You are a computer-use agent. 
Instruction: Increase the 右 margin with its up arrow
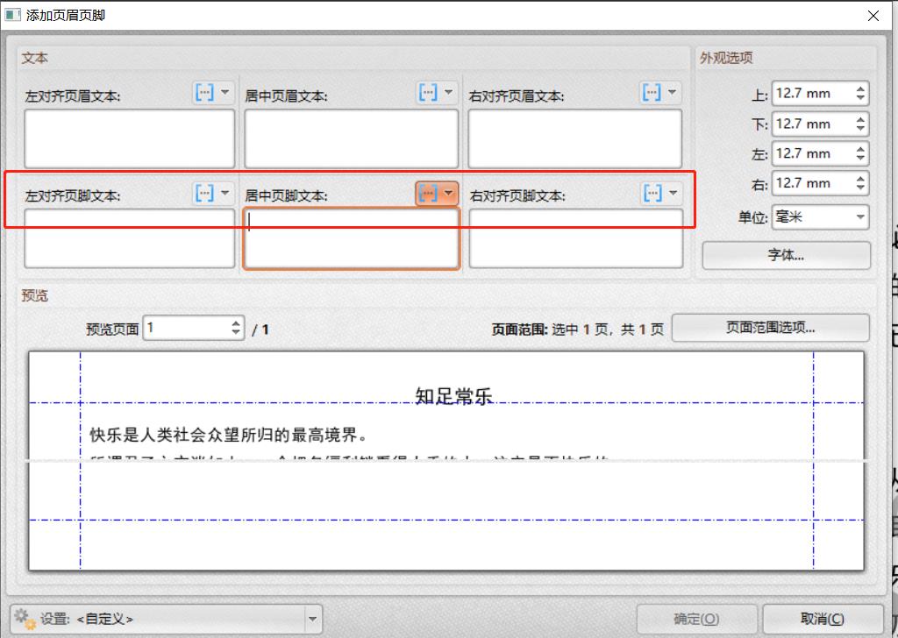pos(860,179)
